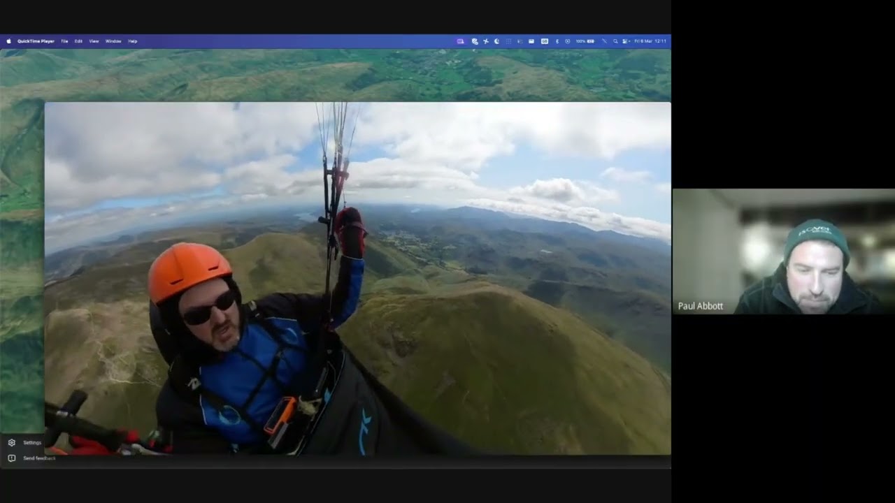This screenshot has width=895, height=503.
Task: Open the Edit menu
Action: [78, 41]
